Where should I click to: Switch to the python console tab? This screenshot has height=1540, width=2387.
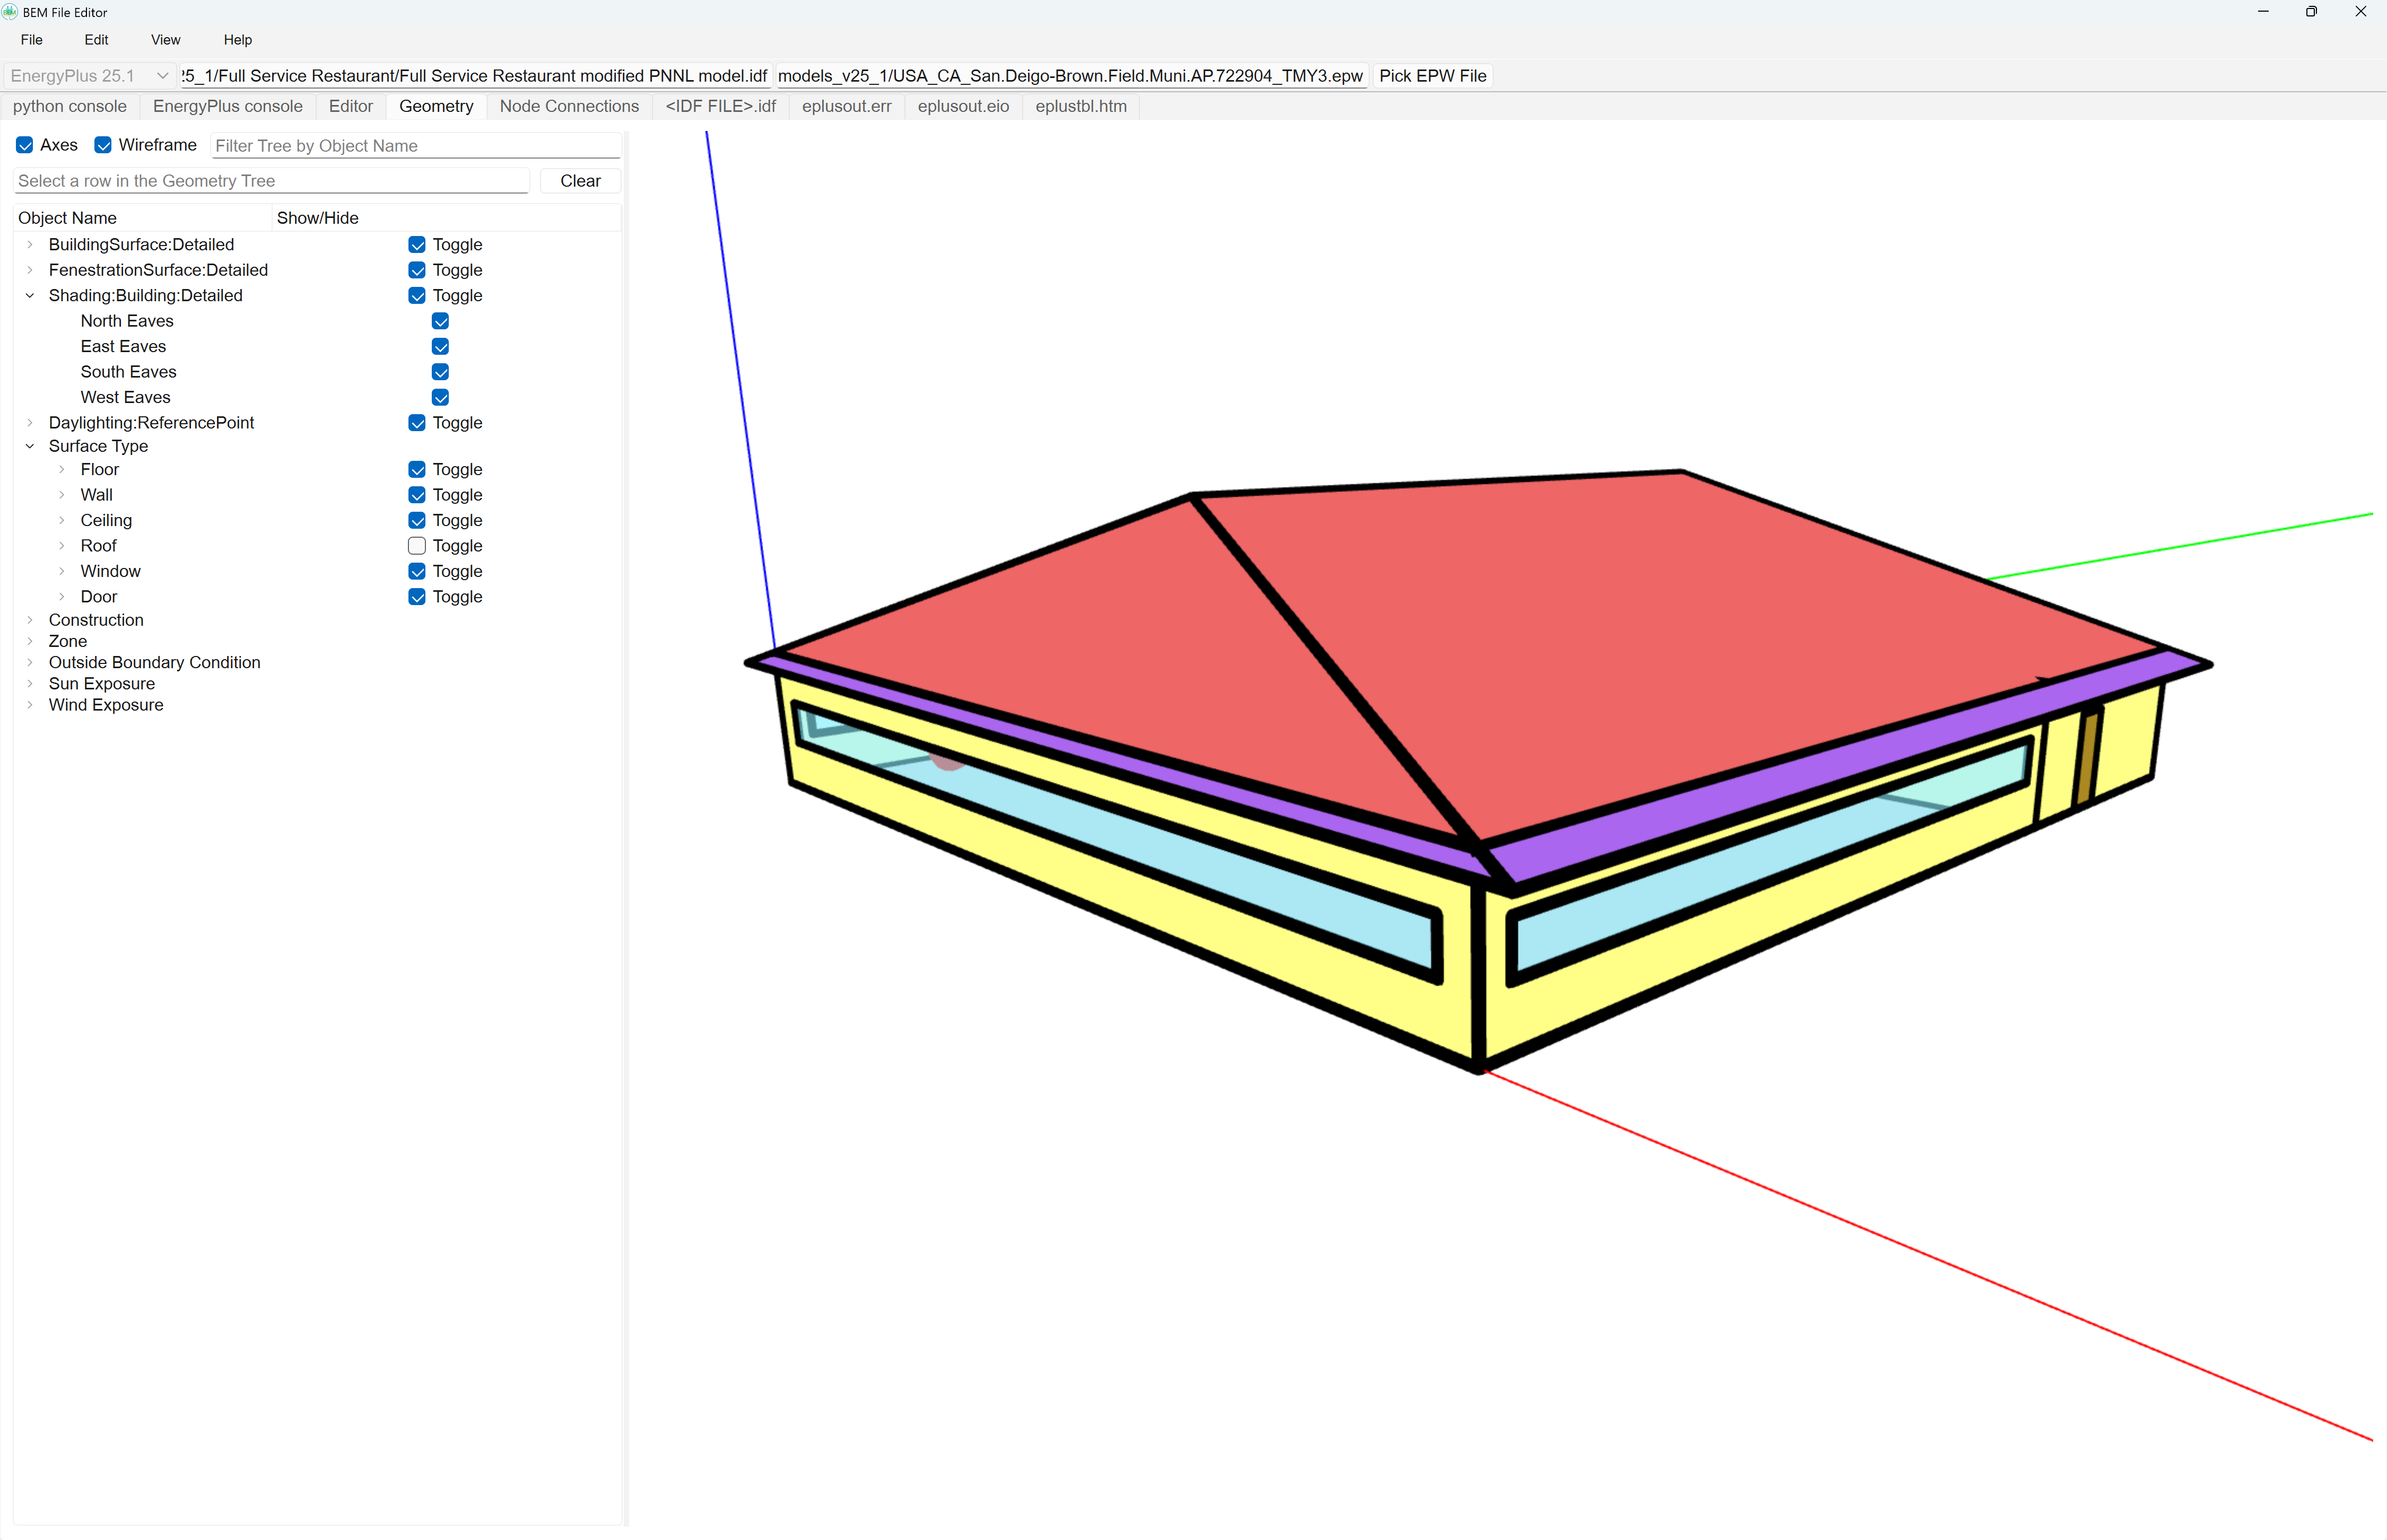[70, 106]
